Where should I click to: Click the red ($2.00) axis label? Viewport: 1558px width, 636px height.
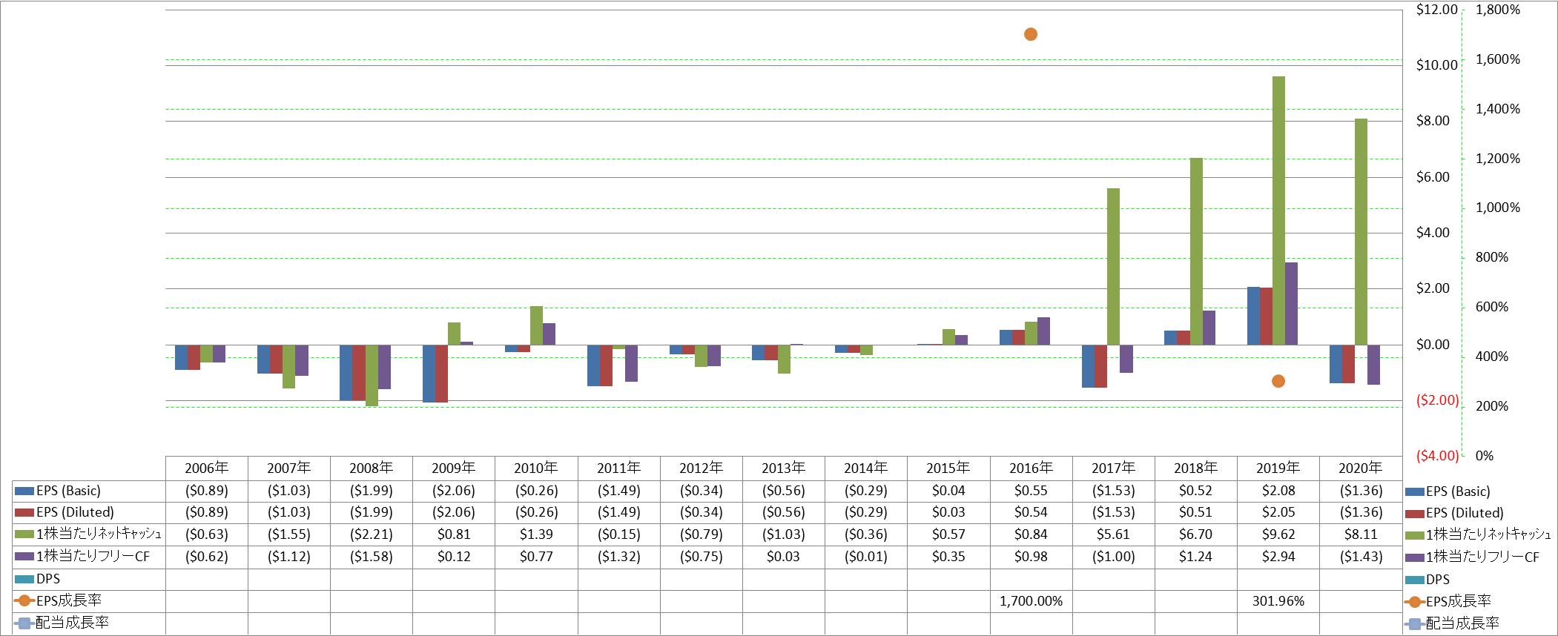(1437, 400)
